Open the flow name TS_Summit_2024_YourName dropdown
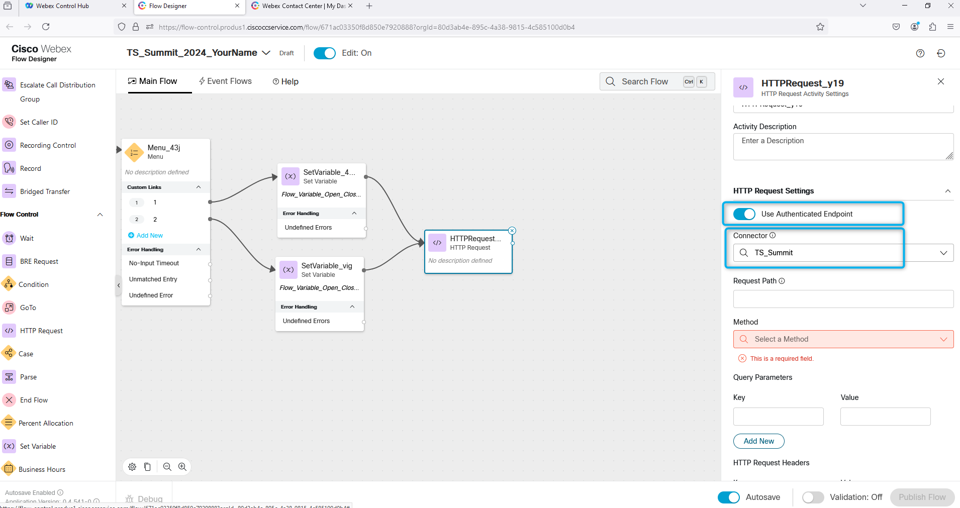This screenshot has width=960, height=508. point(266,53)
